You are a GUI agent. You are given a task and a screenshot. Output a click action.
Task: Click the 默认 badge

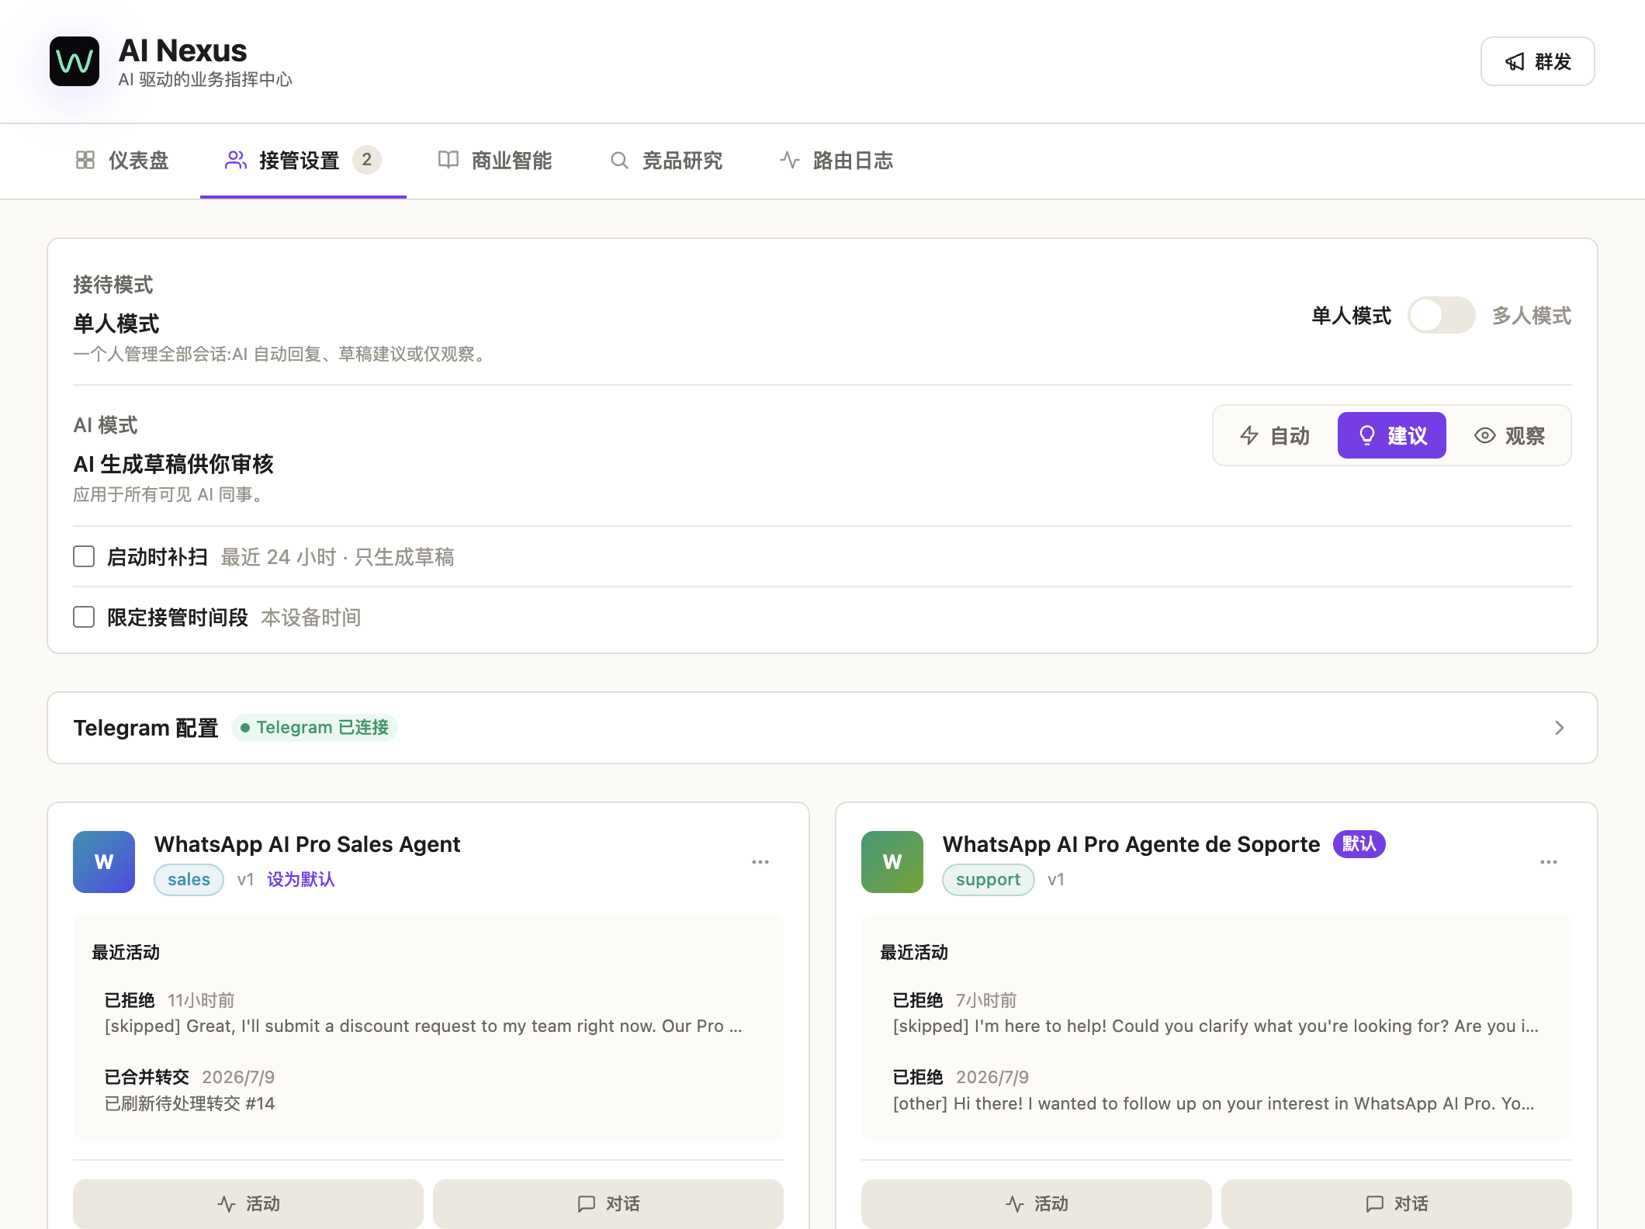(x=1359, y=843)
